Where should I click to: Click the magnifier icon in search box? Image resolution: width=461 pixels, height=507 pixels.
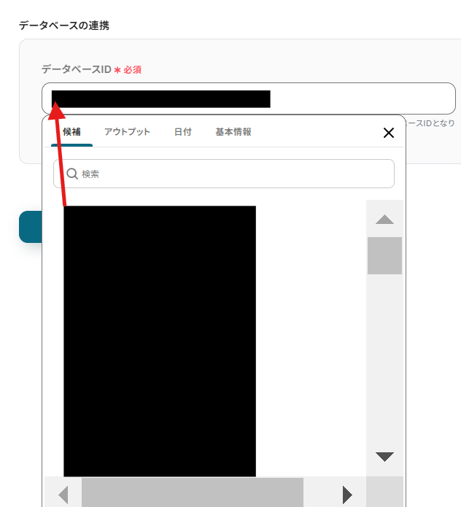pyautogui.click(x=72, y=174)
